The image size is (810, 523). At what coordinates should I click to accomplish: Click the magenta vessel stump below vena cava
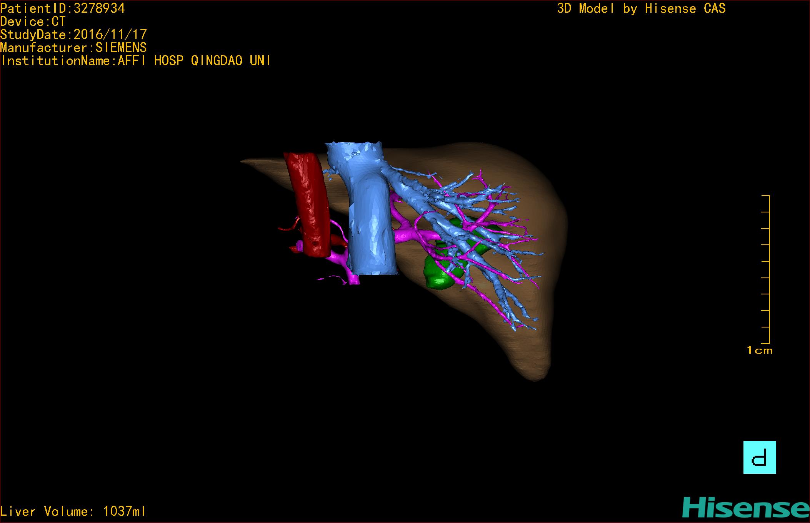(x=353, y=279)
